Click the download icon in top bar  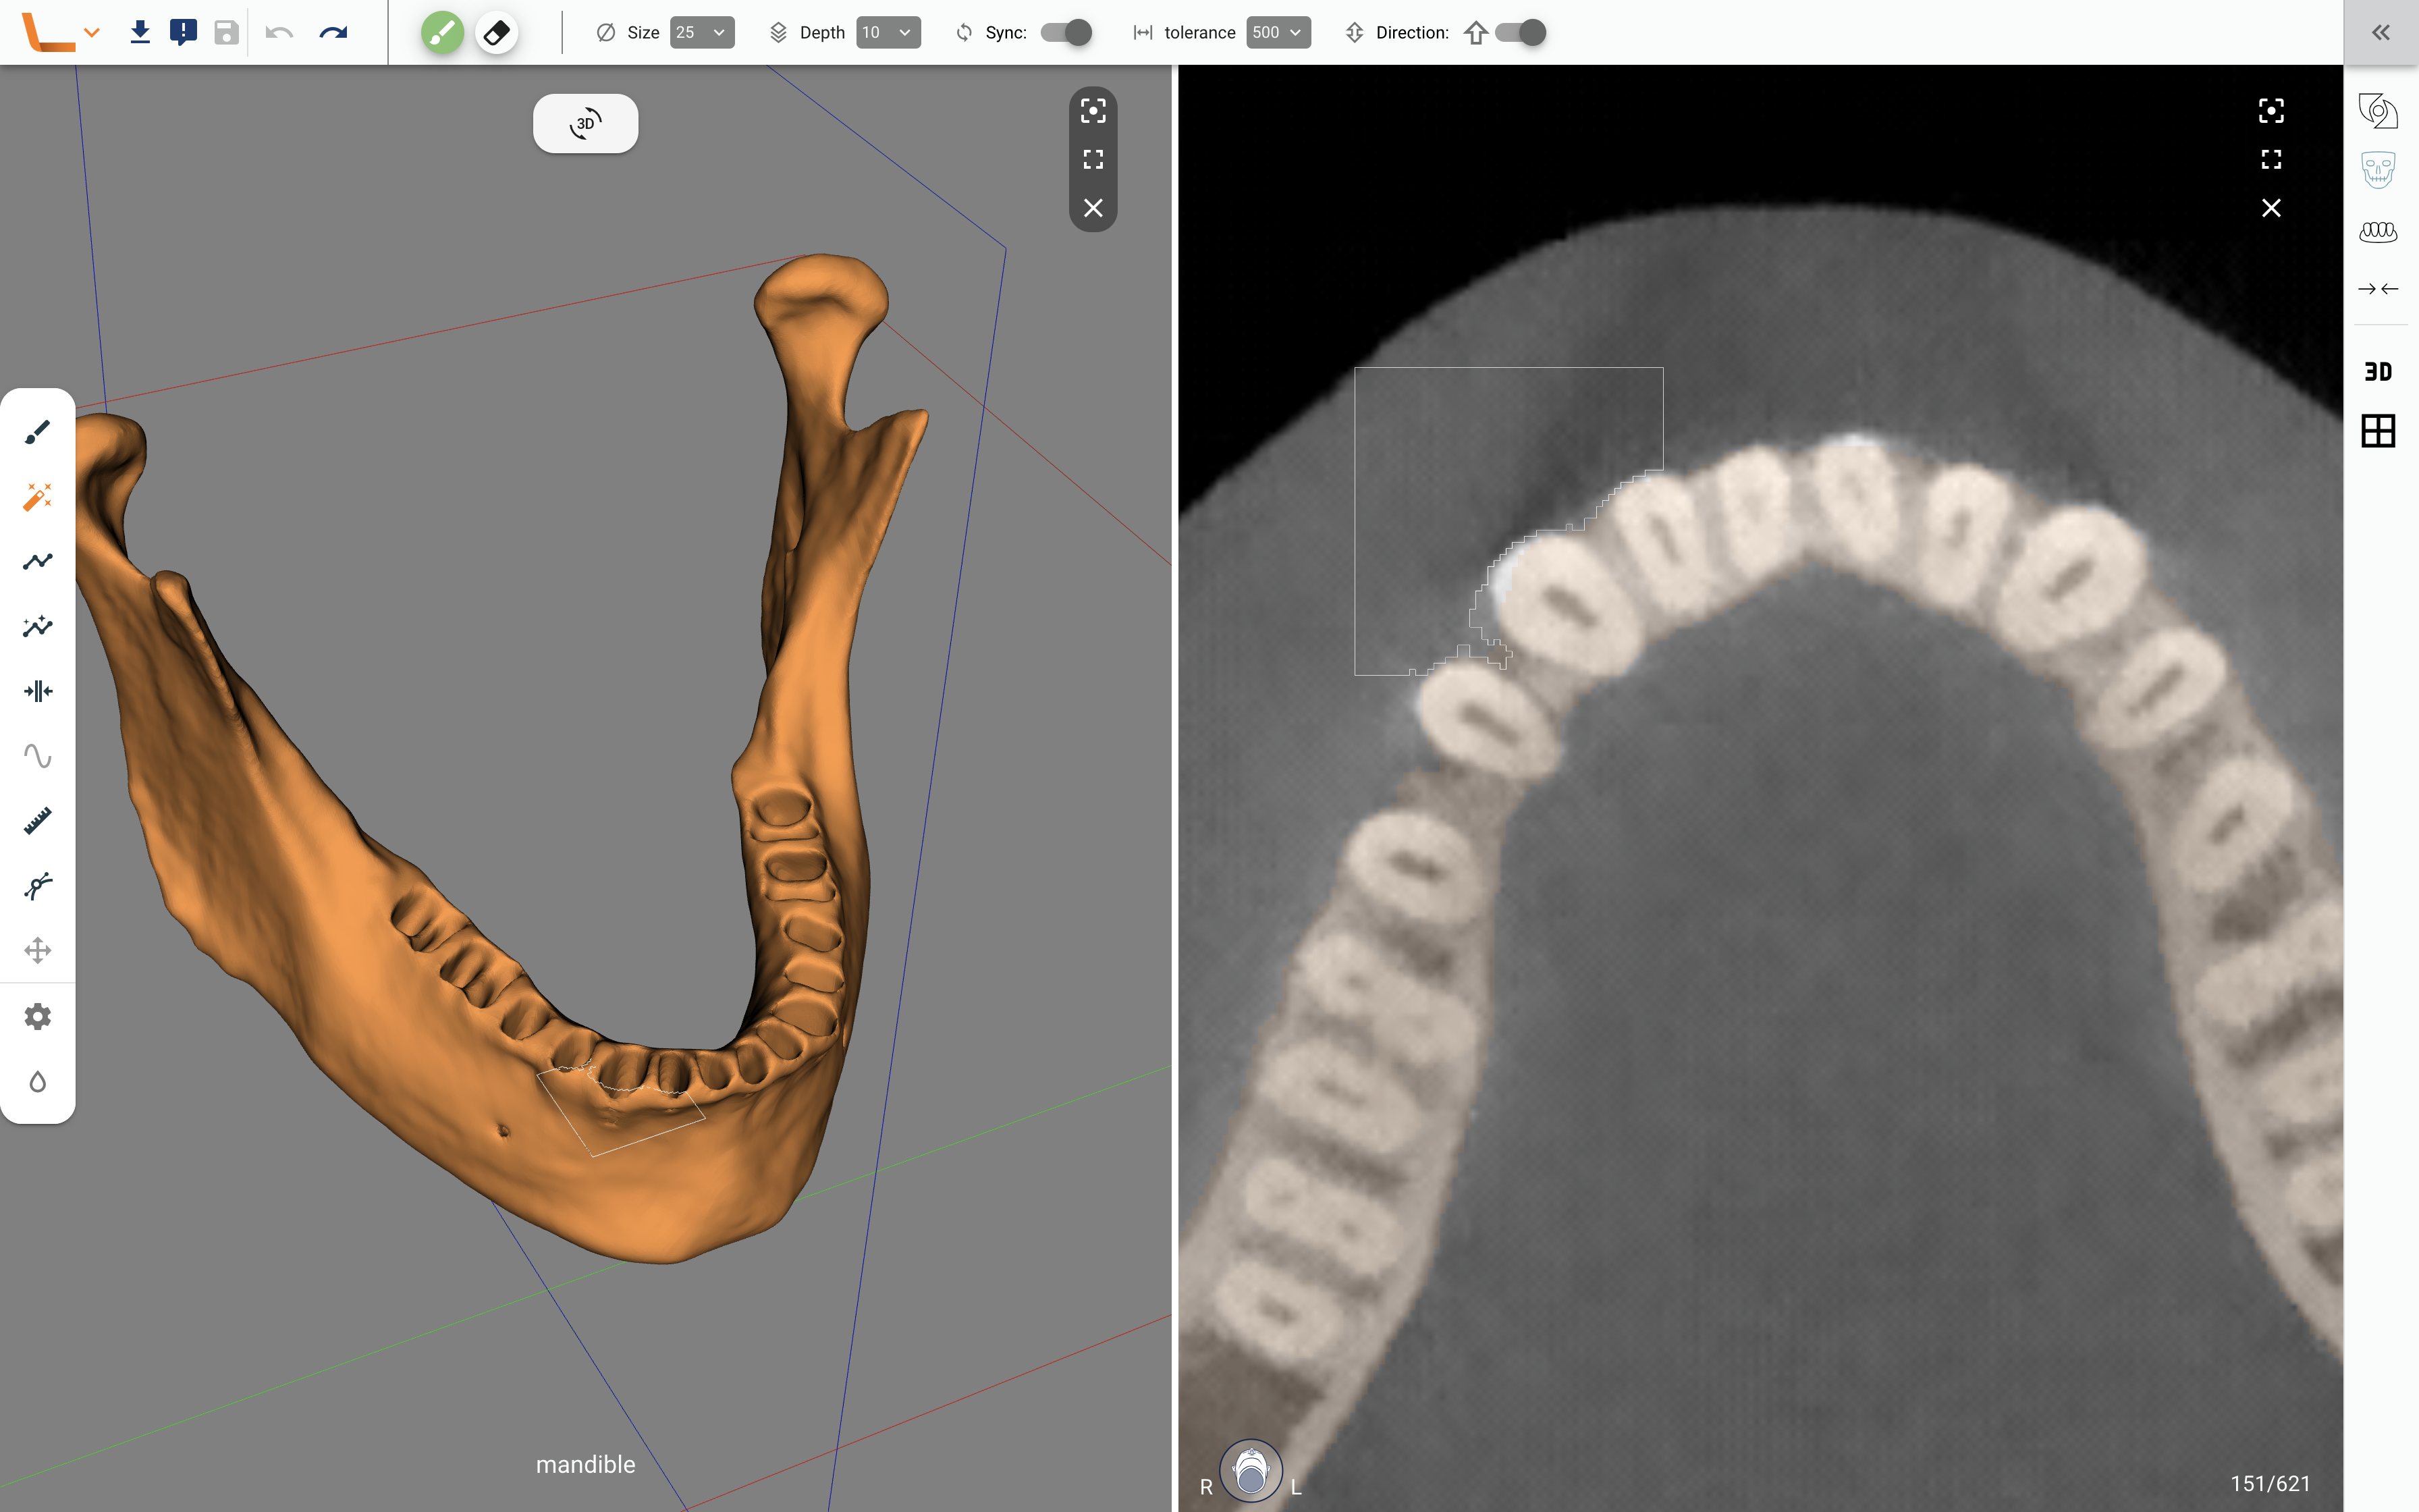(x=140, y=33)
